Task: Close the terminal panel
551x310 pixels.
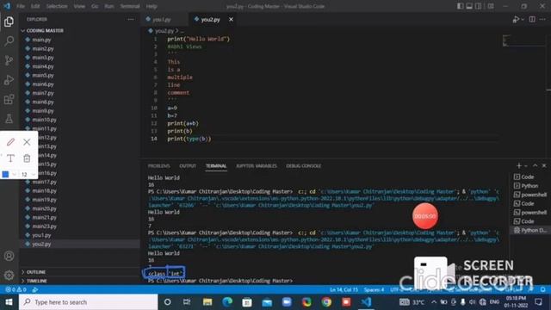Action: pos(544,166)
